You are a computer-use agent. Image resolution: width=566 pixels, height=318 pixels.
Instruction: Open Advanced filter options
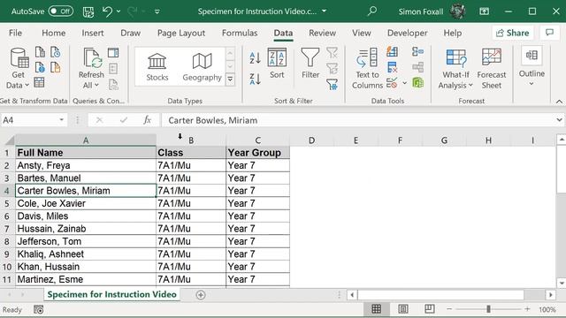tap(333, 85)
